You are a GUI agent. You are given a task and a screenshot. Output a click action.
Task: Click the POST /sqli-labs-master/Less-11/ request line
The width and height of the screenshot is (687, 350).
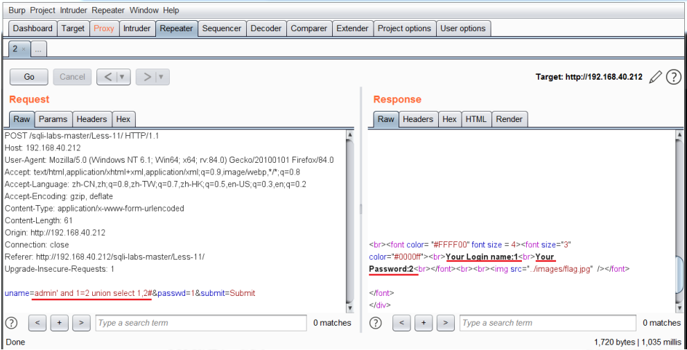(x=82, y=136)
